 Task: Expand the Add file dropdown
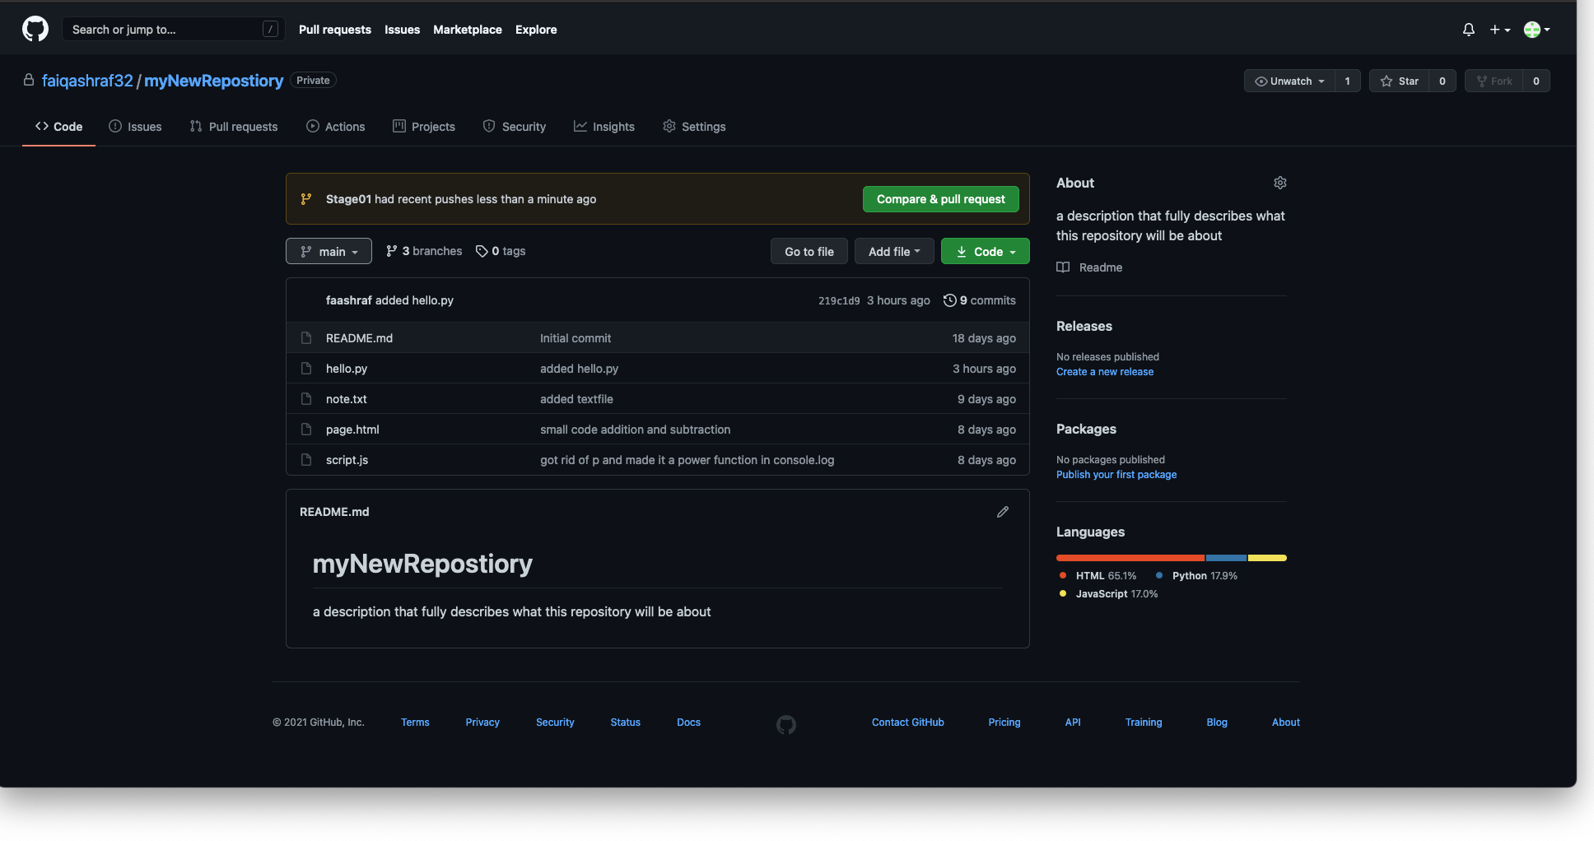894,251
